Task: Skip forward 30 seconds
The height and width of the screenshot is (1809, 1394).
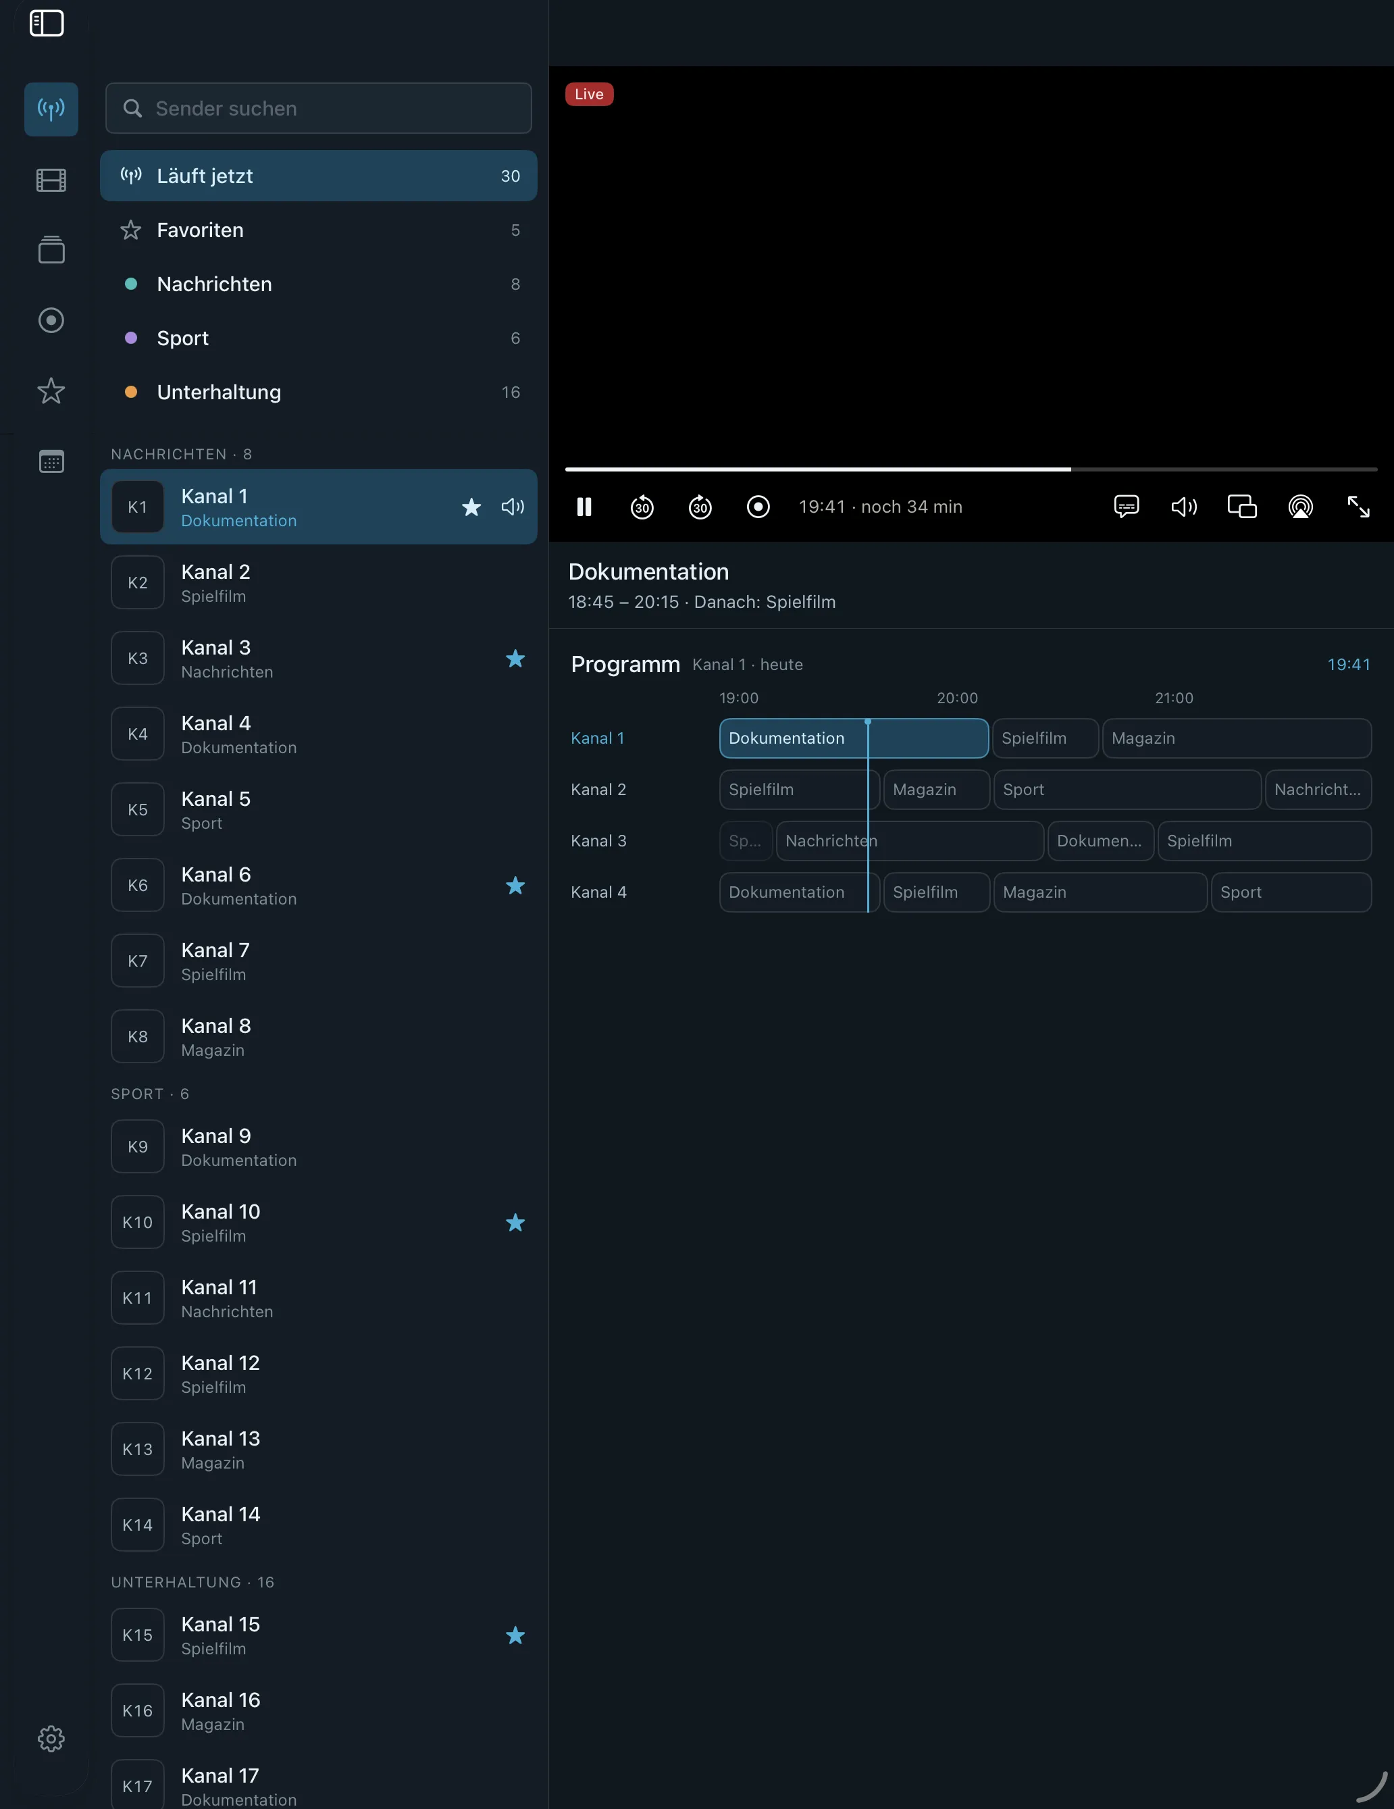Action: click(x=700, y=507)
